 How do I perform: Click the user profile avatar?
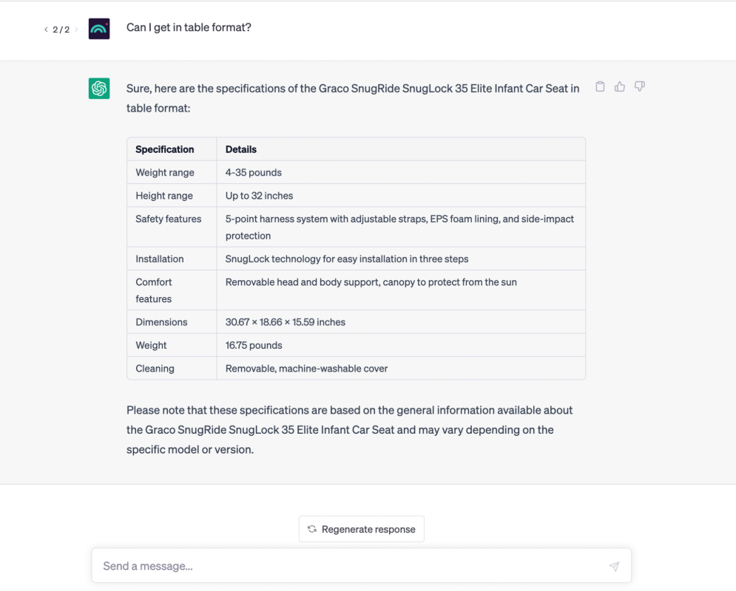(99, 29)
